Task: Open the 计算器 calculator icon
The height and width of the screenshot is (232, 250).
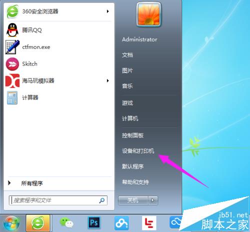Action: (x=12, y=97)
